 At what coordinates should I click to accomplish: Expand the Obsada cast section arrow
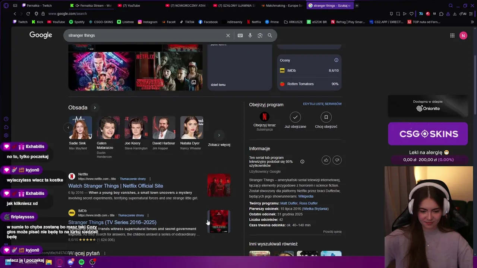[x=95, y=108]
